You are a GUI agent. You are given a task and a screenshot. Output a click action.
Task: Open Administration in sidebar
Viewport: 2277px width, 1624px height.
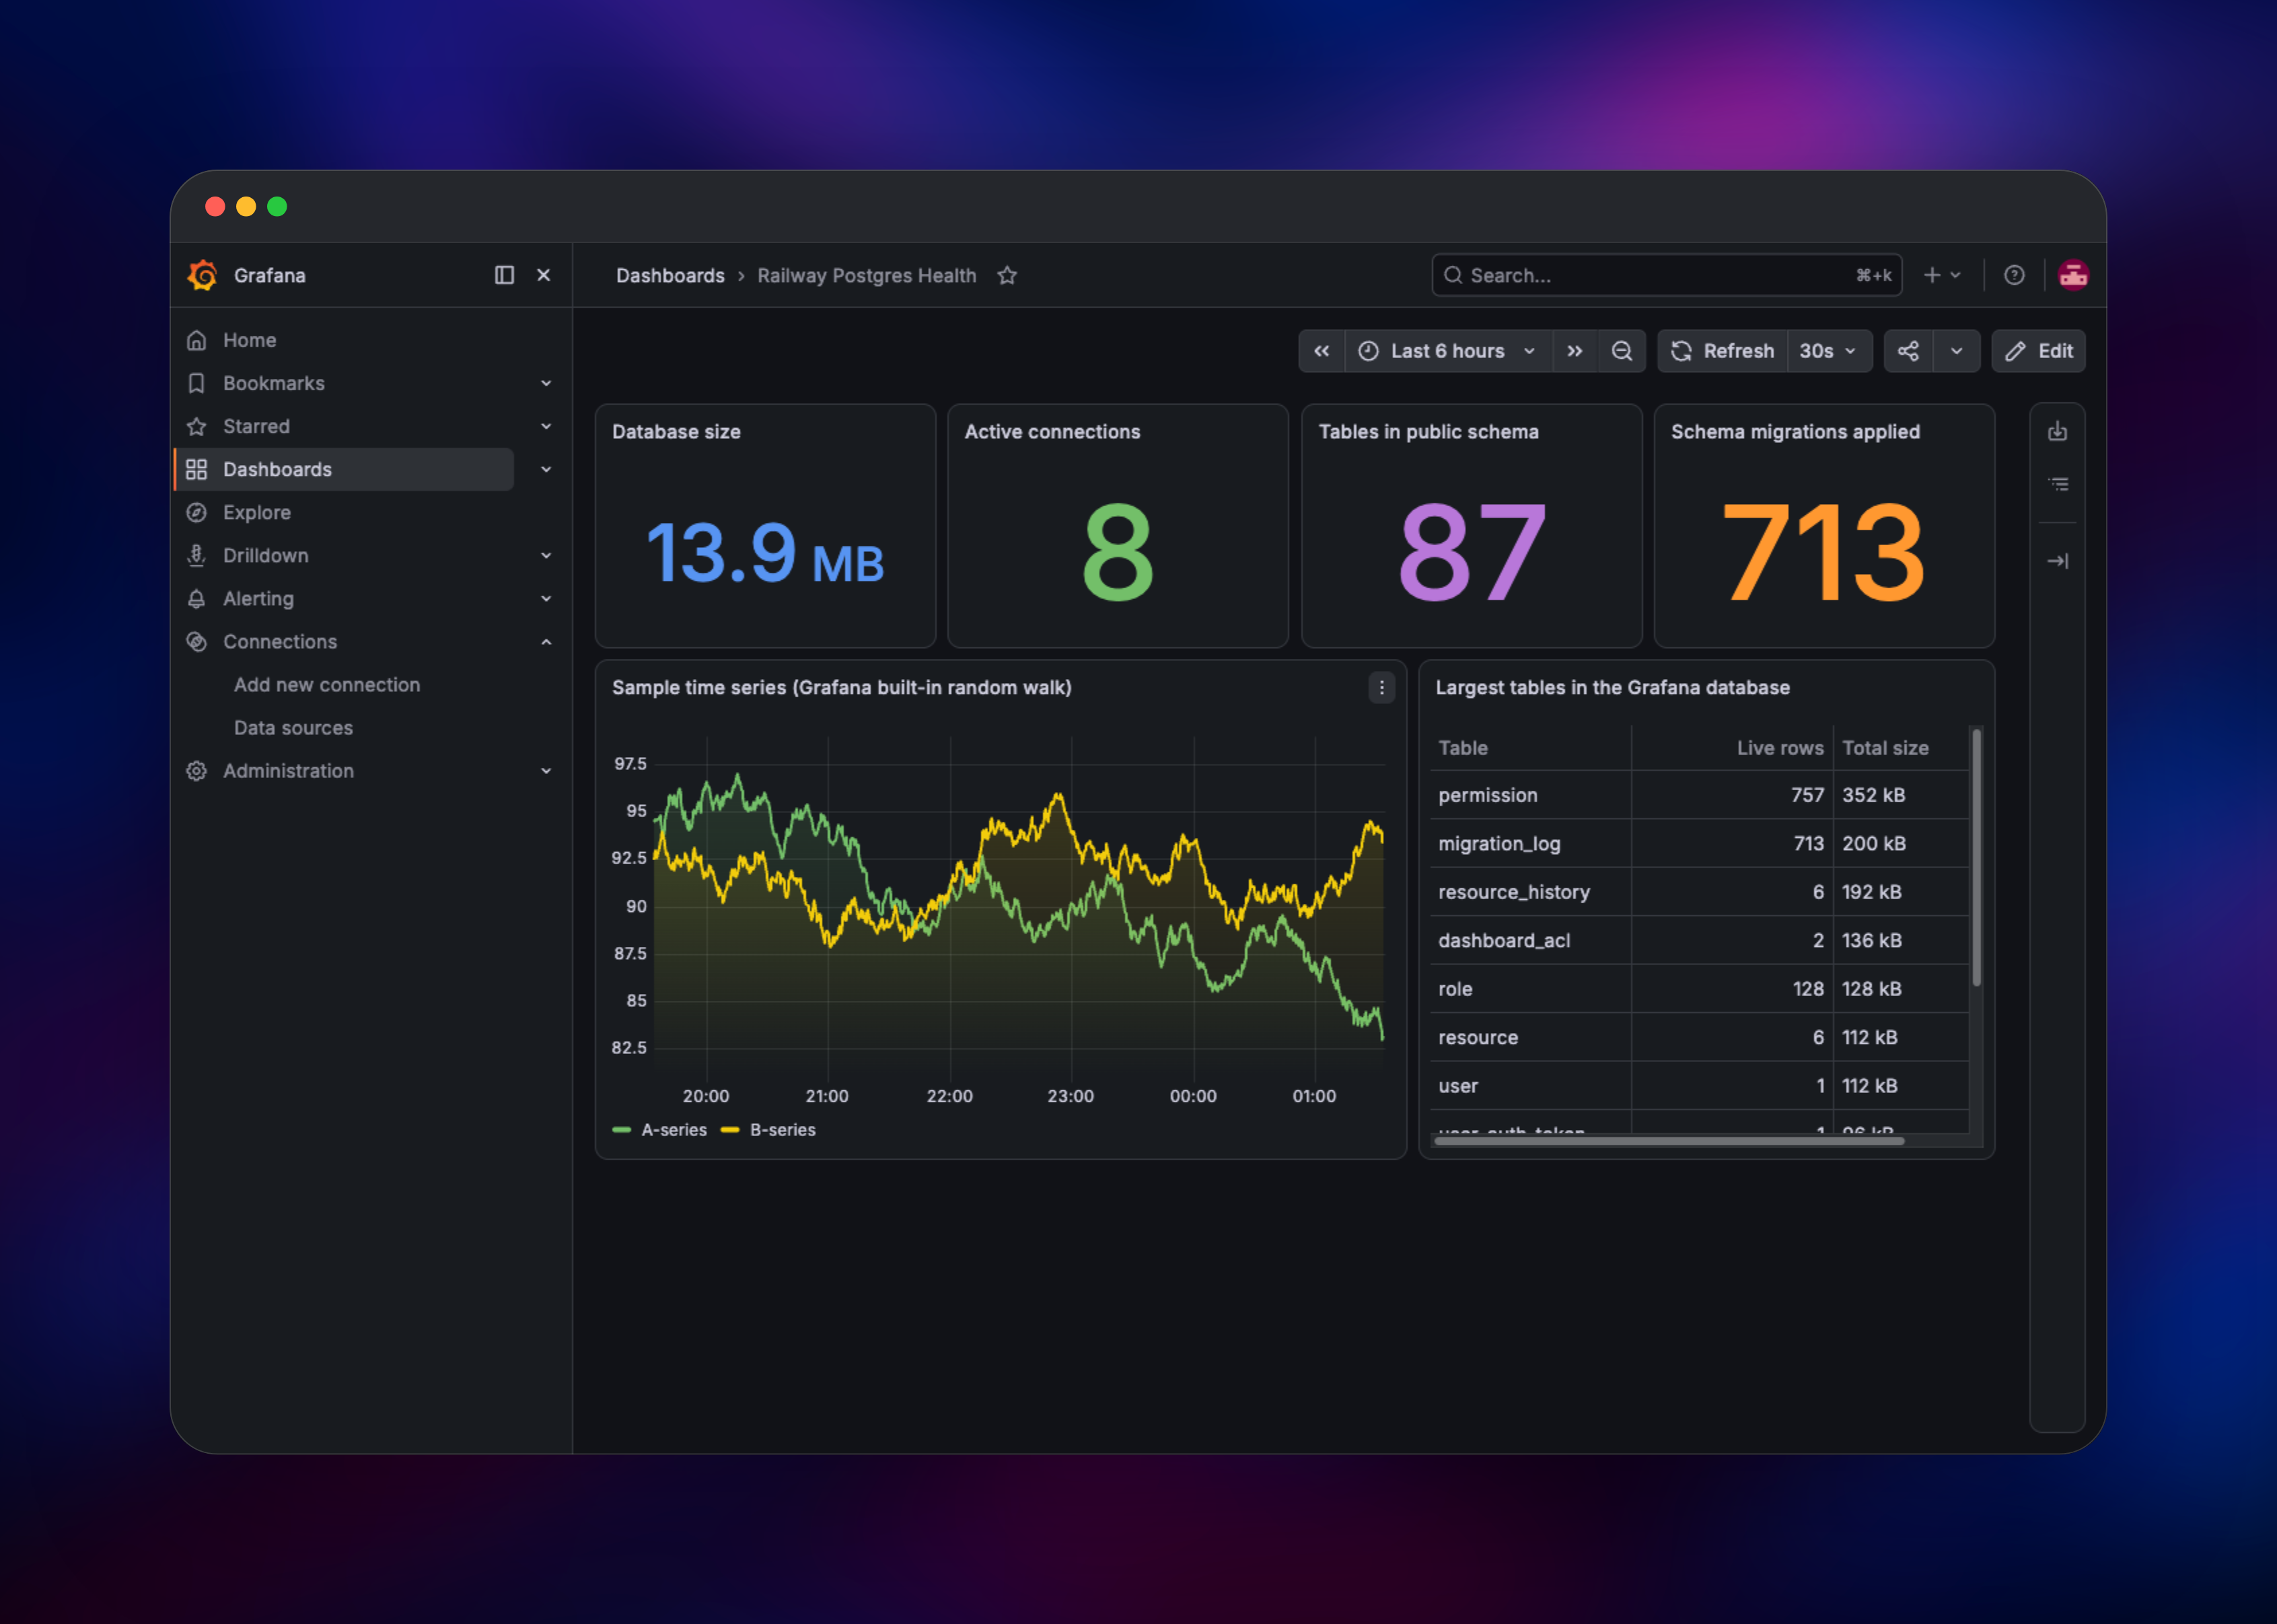pyautogui.click(x=288, y=771)
